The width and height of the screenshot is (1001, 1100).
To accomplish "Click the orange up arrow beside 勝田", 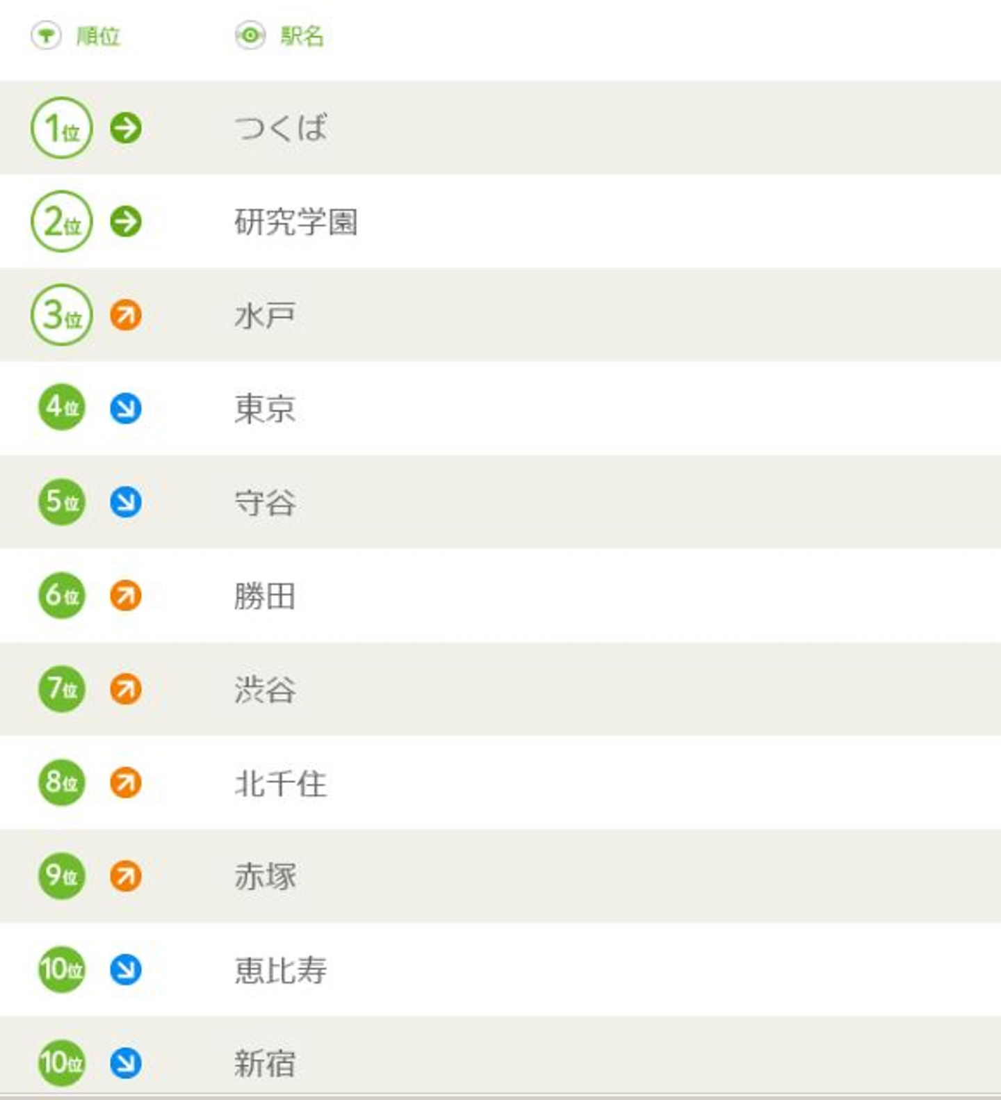I will pyautogui.click(x=126, y=596).
